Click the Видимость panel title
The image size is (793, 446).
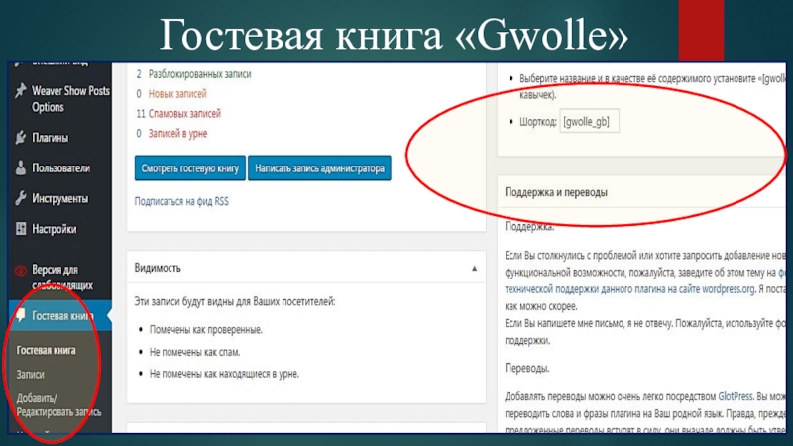point(158,268)
